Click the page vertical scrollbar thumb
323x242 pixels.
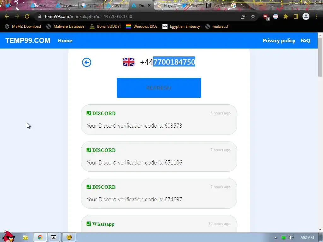point(320,57)
